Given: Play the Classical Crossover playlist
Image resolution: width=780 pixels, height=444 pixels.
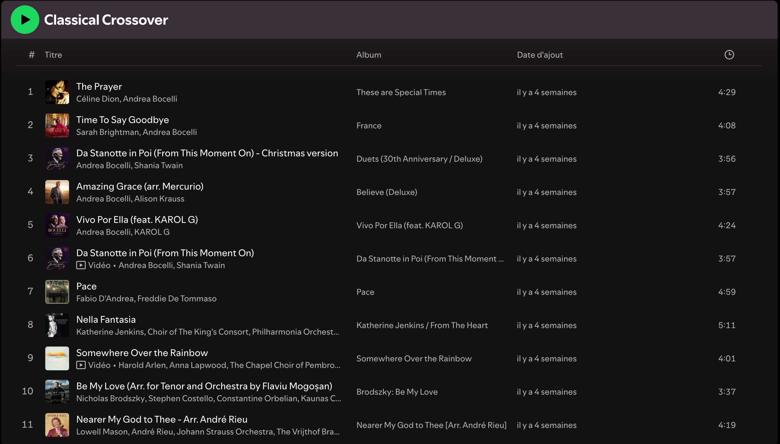Looking at the screenshot, I should (x=25, y=20).
